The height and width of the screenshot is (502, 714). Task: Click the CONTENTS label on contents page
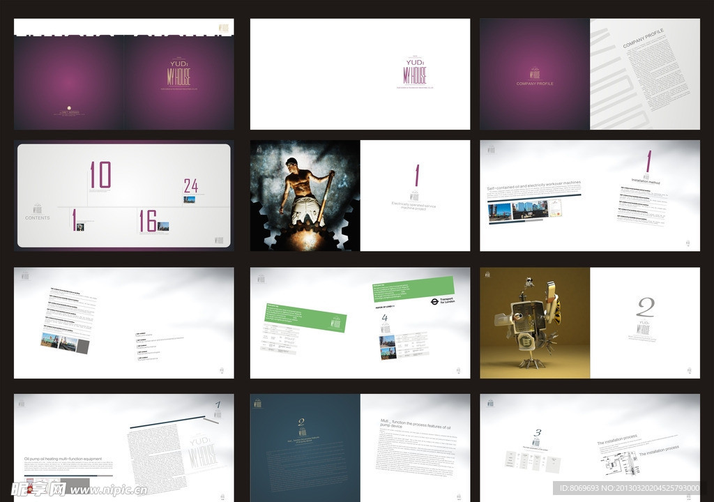tap(38, 218)
